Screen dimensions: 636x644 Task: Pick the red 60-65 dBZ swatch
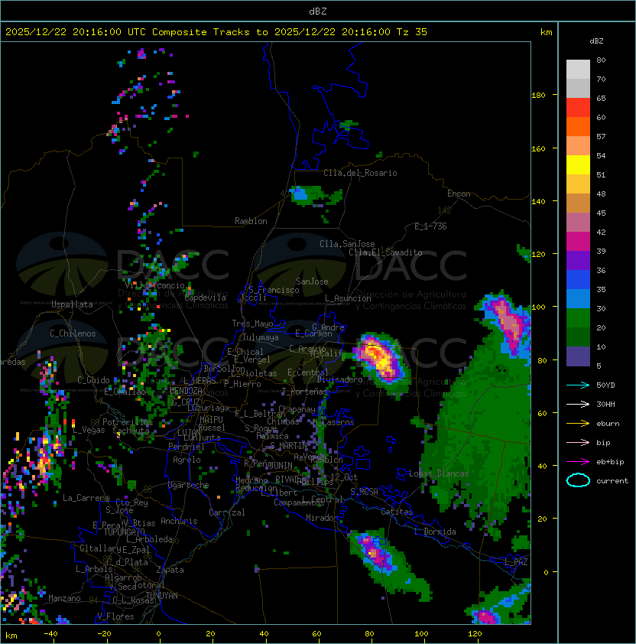click(x=578, y=108)
